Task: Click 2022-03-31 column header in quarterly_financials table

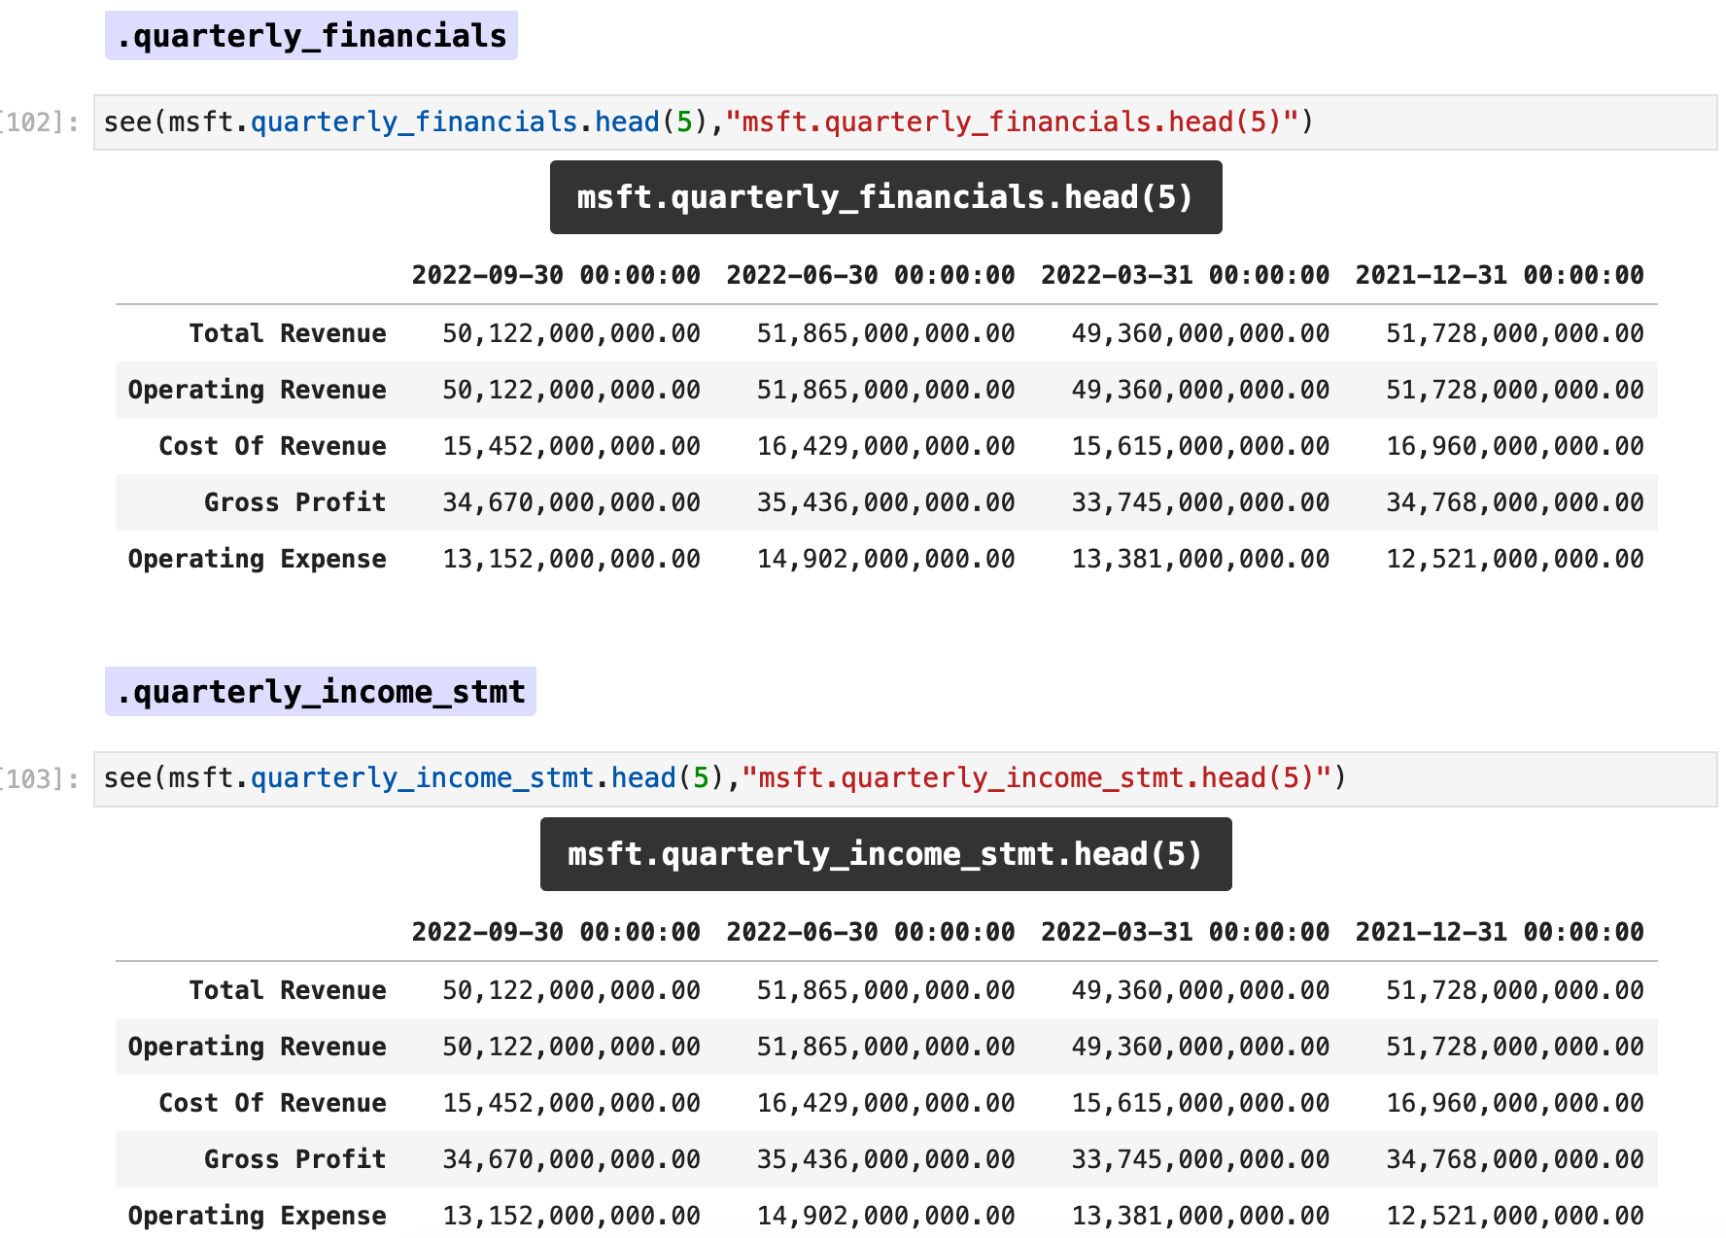Action: tap(1186, 275)
